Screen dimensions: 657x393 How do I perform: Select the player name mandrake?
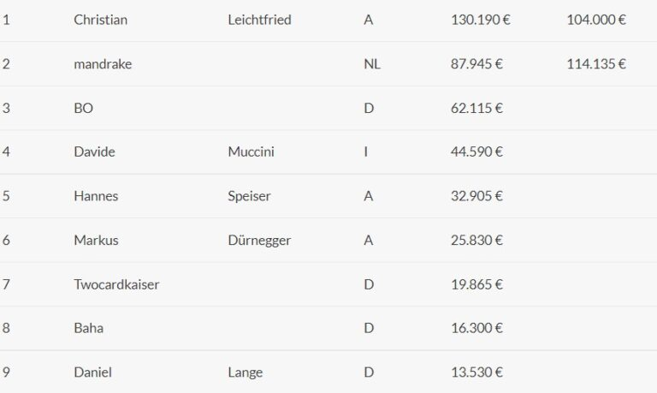coord(103,63)
